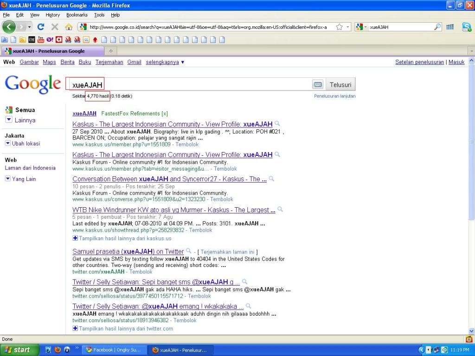Open the first blue folder-search bookmark icon
The height and width of the screenshot is (356, 475).
[5, 40]
